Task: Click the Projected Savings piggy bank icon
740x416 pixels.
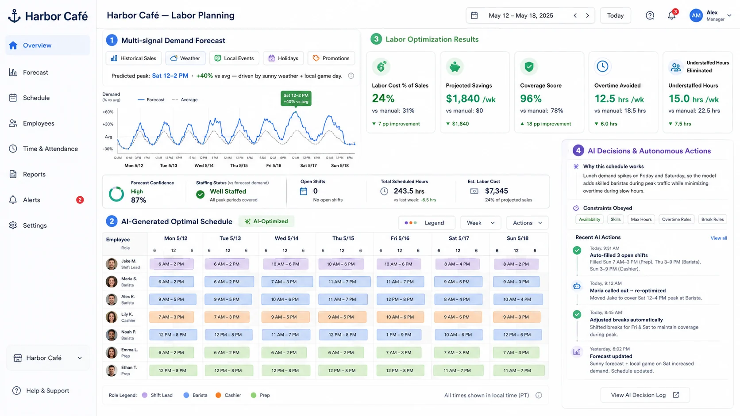Action: point(455,67)
